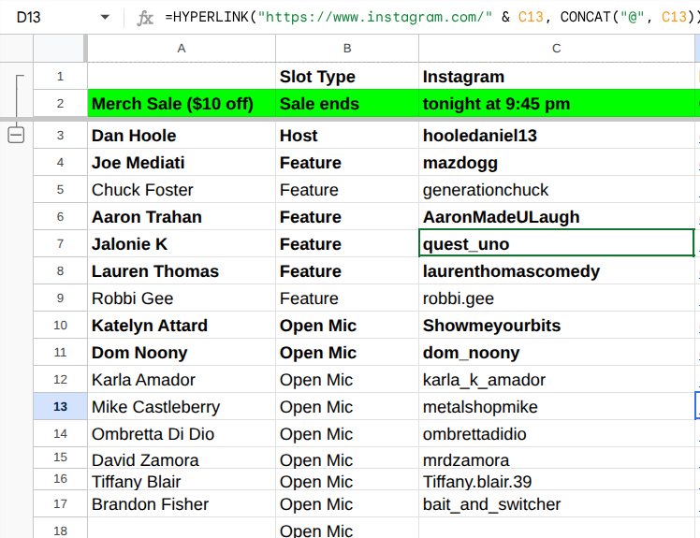Select the 'Instagram' header cell
Image resolution: width=700 pixels, height=538 pixels.
(x=556, y=77)
